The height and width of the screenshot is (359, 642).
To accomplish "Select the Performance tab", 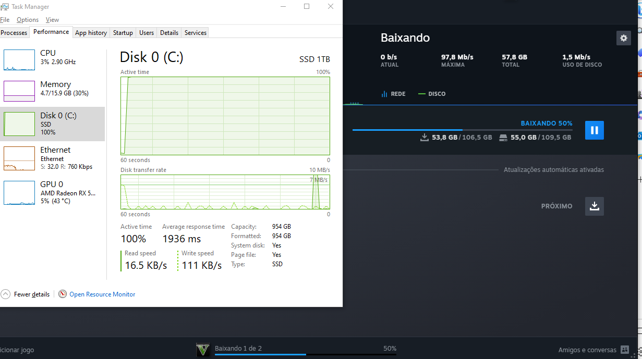I will point(51,32).
